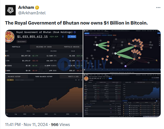Click the hexagon badge after Druk Holdings
The width and height of the screenshot is (164, 129).
tap(75, 32)
